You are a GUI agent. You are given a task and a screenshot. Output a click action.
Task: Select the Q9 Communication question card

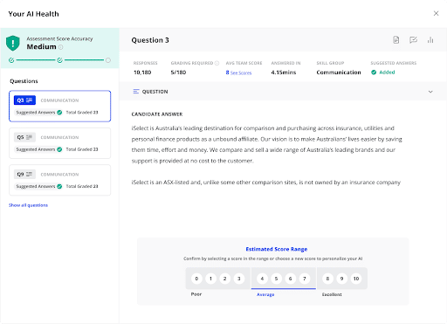coord(59,180)
